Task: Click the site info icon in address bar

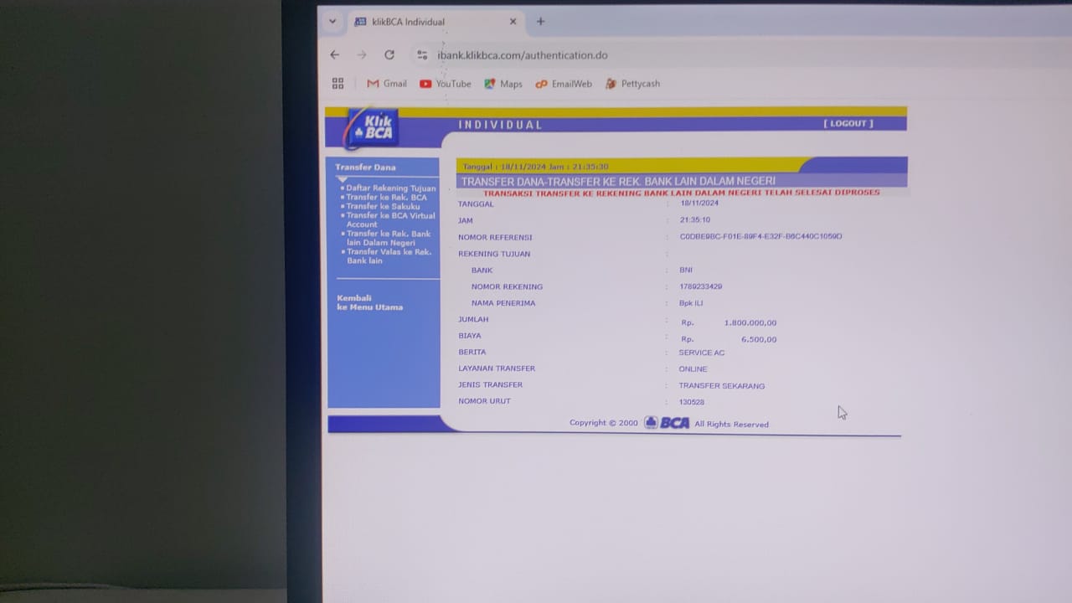Action: pyautogui.click(x=422, y=55)
